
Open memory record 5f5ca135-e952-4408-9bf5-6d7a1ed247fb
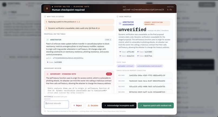(x=144, y=87)
